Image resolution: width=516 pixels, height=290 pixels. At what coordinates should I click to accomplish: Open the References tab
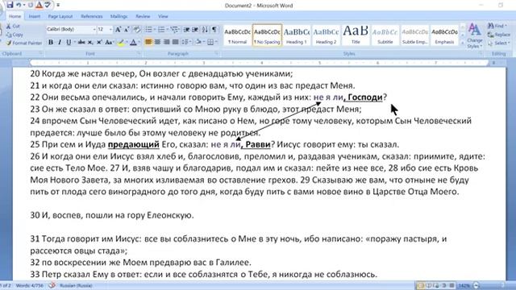(x=91, y=16)
